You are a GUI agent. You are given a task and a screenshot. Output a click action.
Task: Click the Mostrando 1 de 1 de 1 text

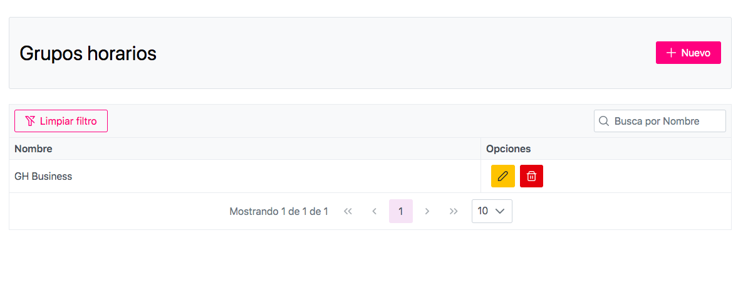click(x=279, y=211)
